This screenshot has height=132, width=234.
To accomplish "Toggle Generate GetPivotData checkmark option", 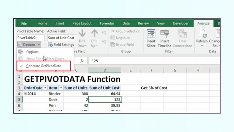I will tap(43, 66).
